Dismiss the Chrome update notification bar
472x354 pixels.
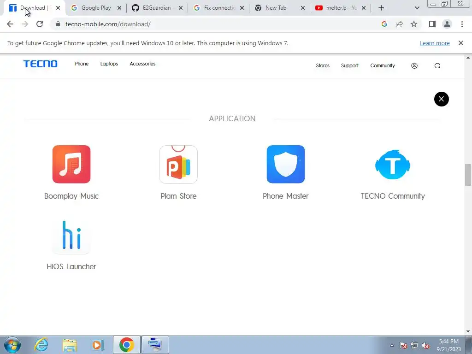coord(460,43)
